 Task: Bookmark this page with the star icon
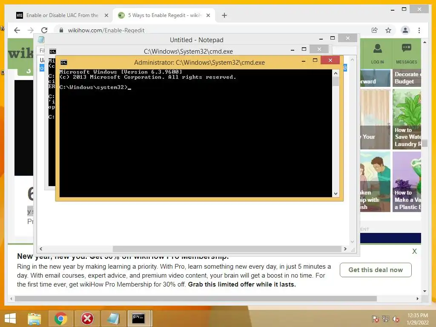tap(388, 30)
